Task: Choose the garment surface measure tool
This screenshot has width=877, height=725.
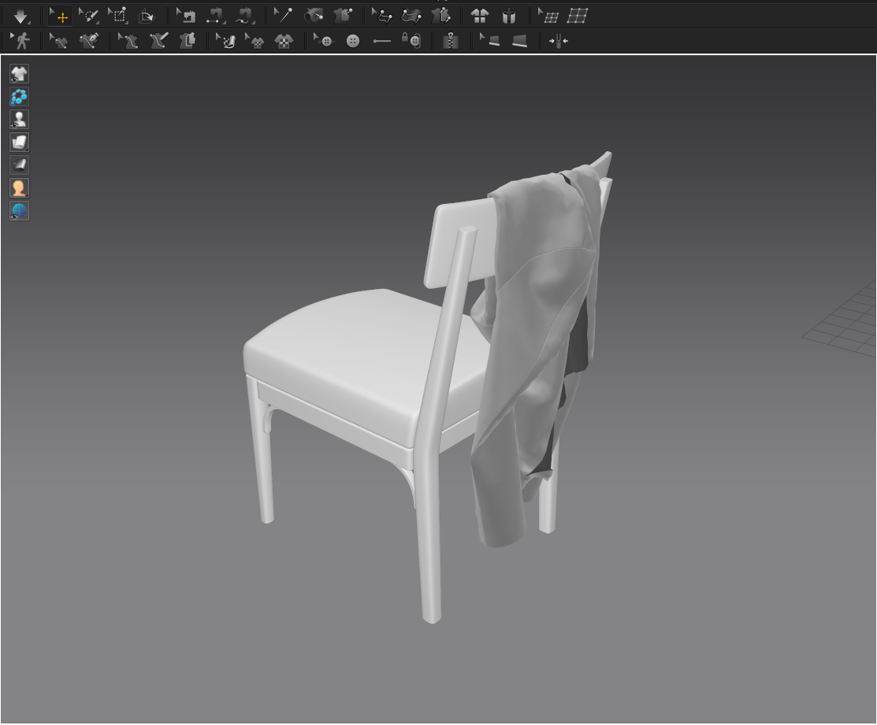Action: (x=411, y=17)
